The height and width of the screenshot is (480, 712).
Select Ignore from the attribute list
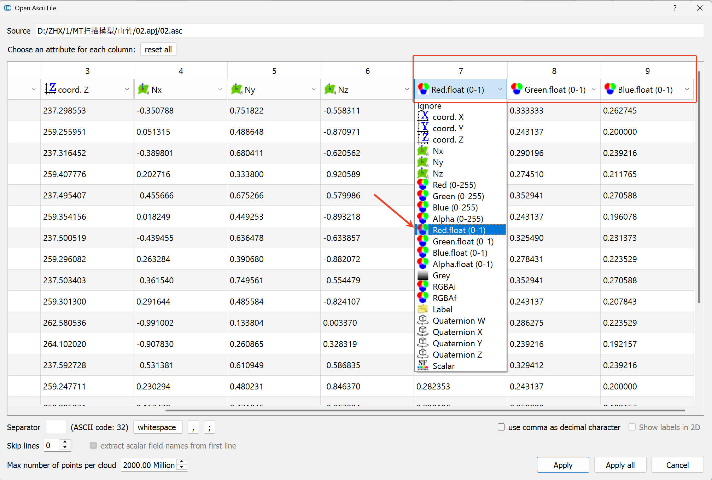pos(429,105)
